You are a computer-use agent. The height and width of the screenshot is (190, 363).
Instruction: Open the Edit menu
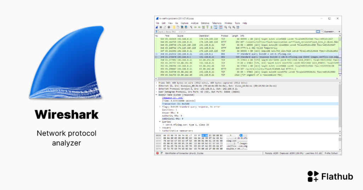[163, 23]
